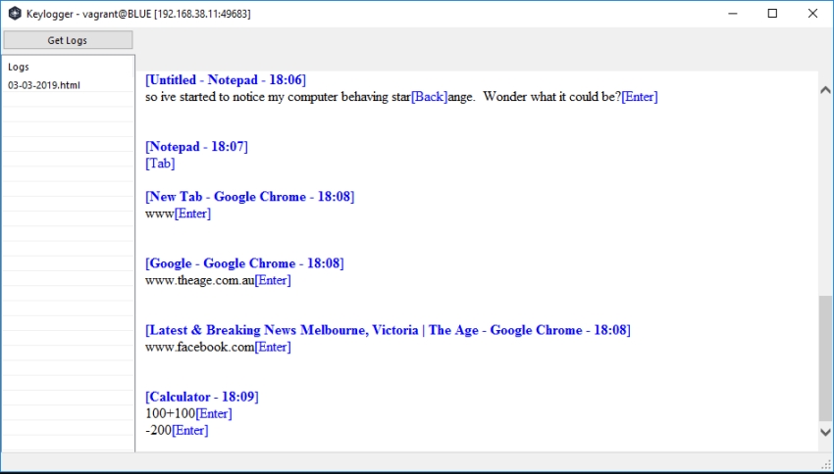Select the 03-03-2019.html log file
This screenshot has height=474, width=834.
click(x=44, y=85)
